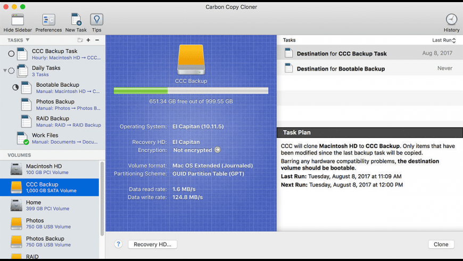The image size is (463, 261).
Task: Click the 'Mac OS Extended (Journaled)' value
Action: coord(212,166)
